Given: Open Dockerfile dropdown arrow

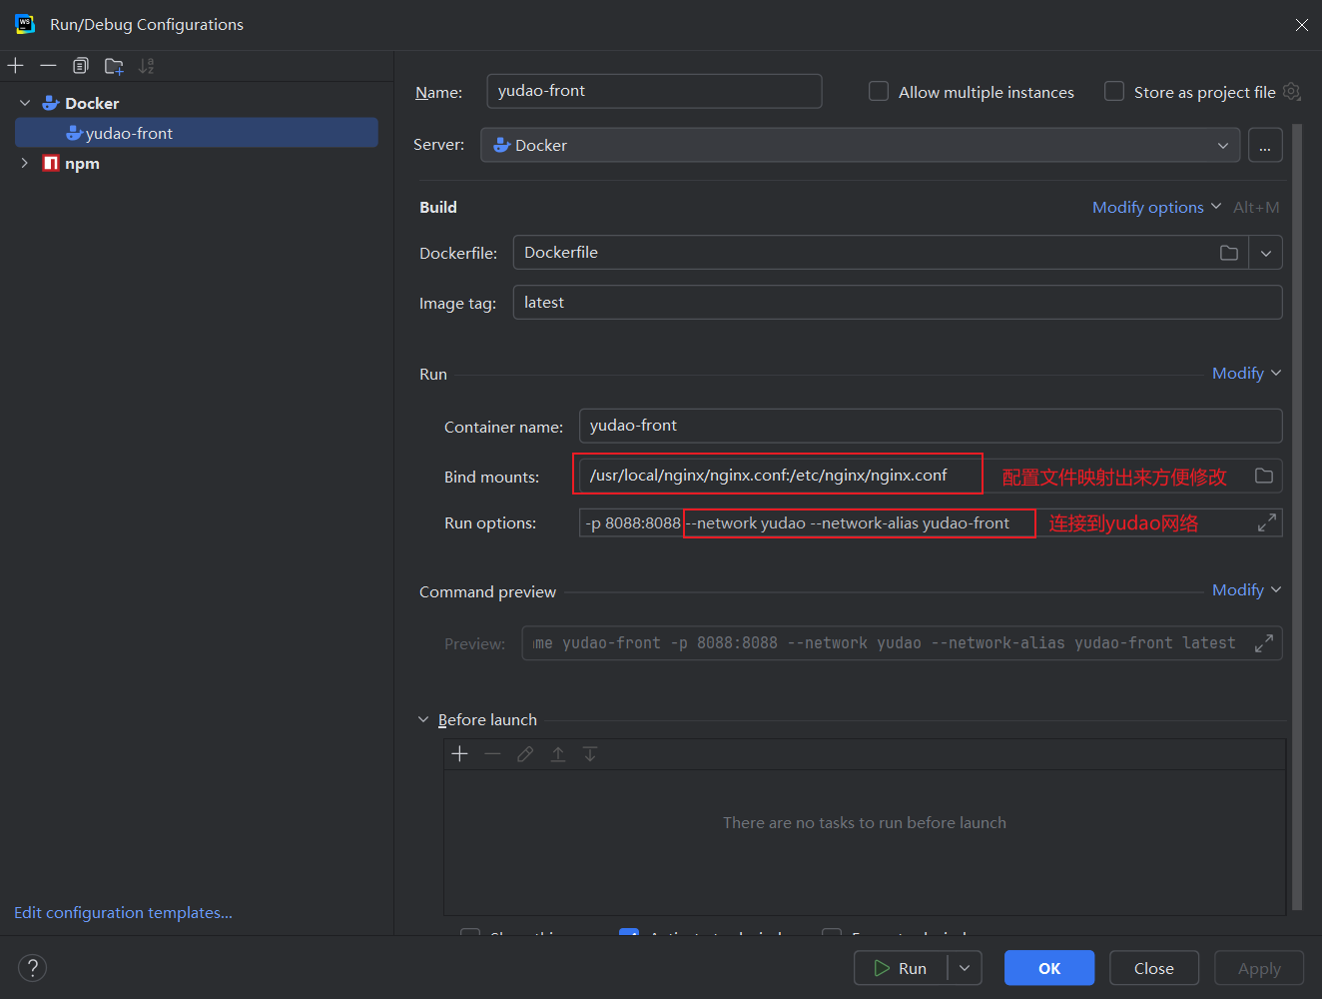Looking at the screenshot, I should click(x=1265, y=253).
